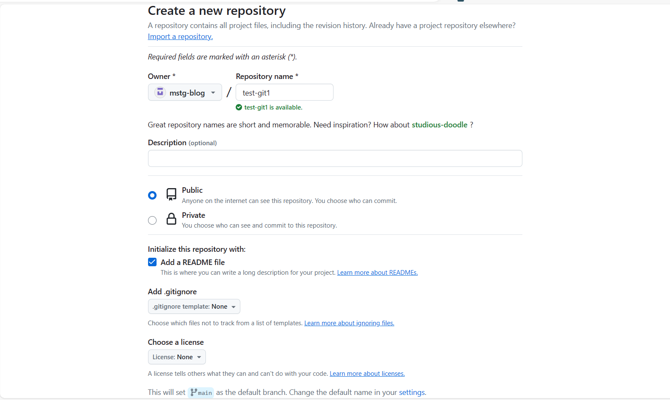The width and height of the screenshot is (670, 400).
Task: Click the Import a repository link
Action: click(x=180, y=37)
